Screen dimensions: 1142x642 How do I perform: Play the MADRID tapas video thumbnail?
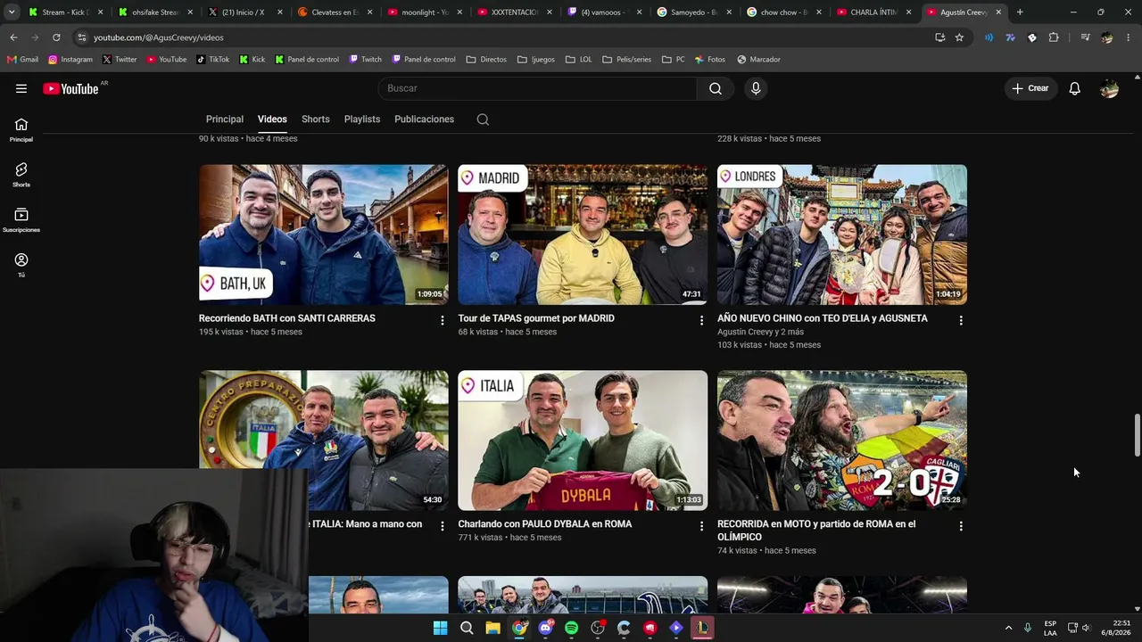(583, 235)
